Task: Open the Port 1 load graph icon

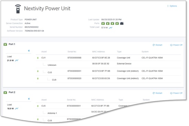Action: click(17, 60)
